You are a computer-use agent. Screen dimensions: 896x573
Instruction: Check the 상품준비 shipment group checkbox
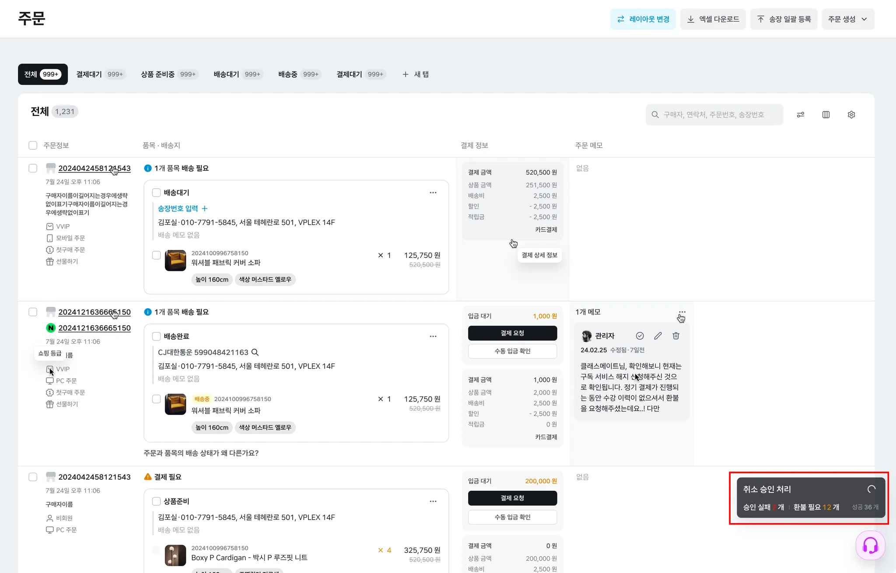156,501
